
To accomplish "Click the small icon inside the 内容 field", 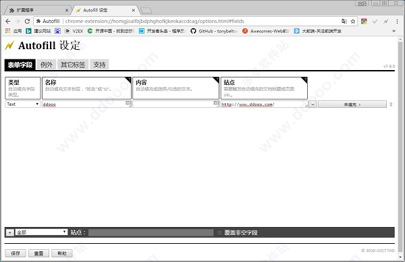I will [216, 103].
